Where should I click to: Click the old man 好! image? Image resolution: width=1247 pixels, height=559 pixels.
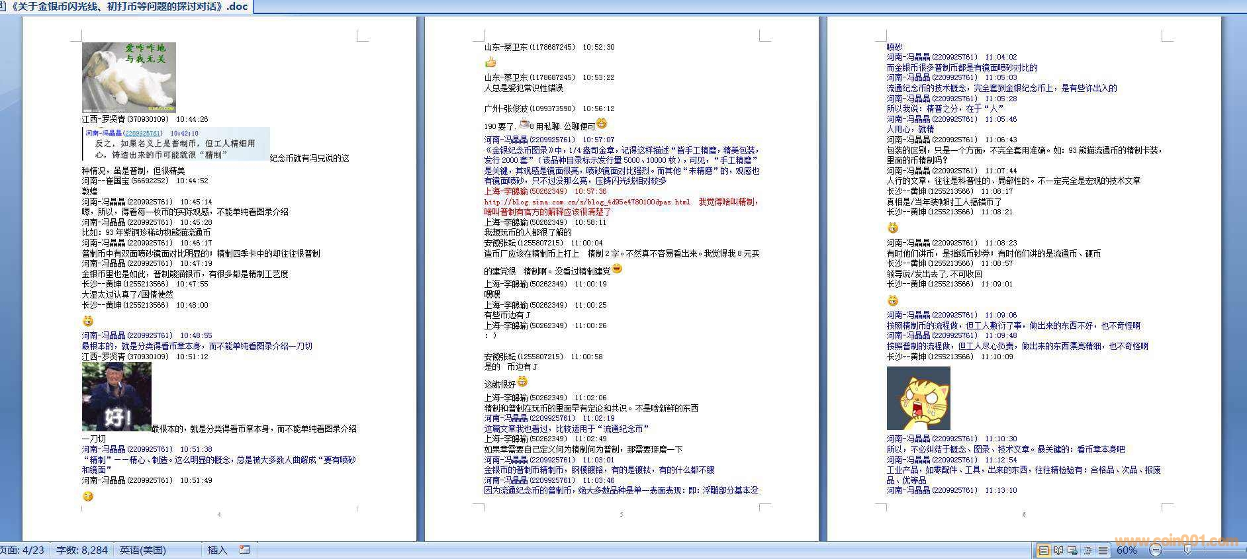click(x=116, y=396)
